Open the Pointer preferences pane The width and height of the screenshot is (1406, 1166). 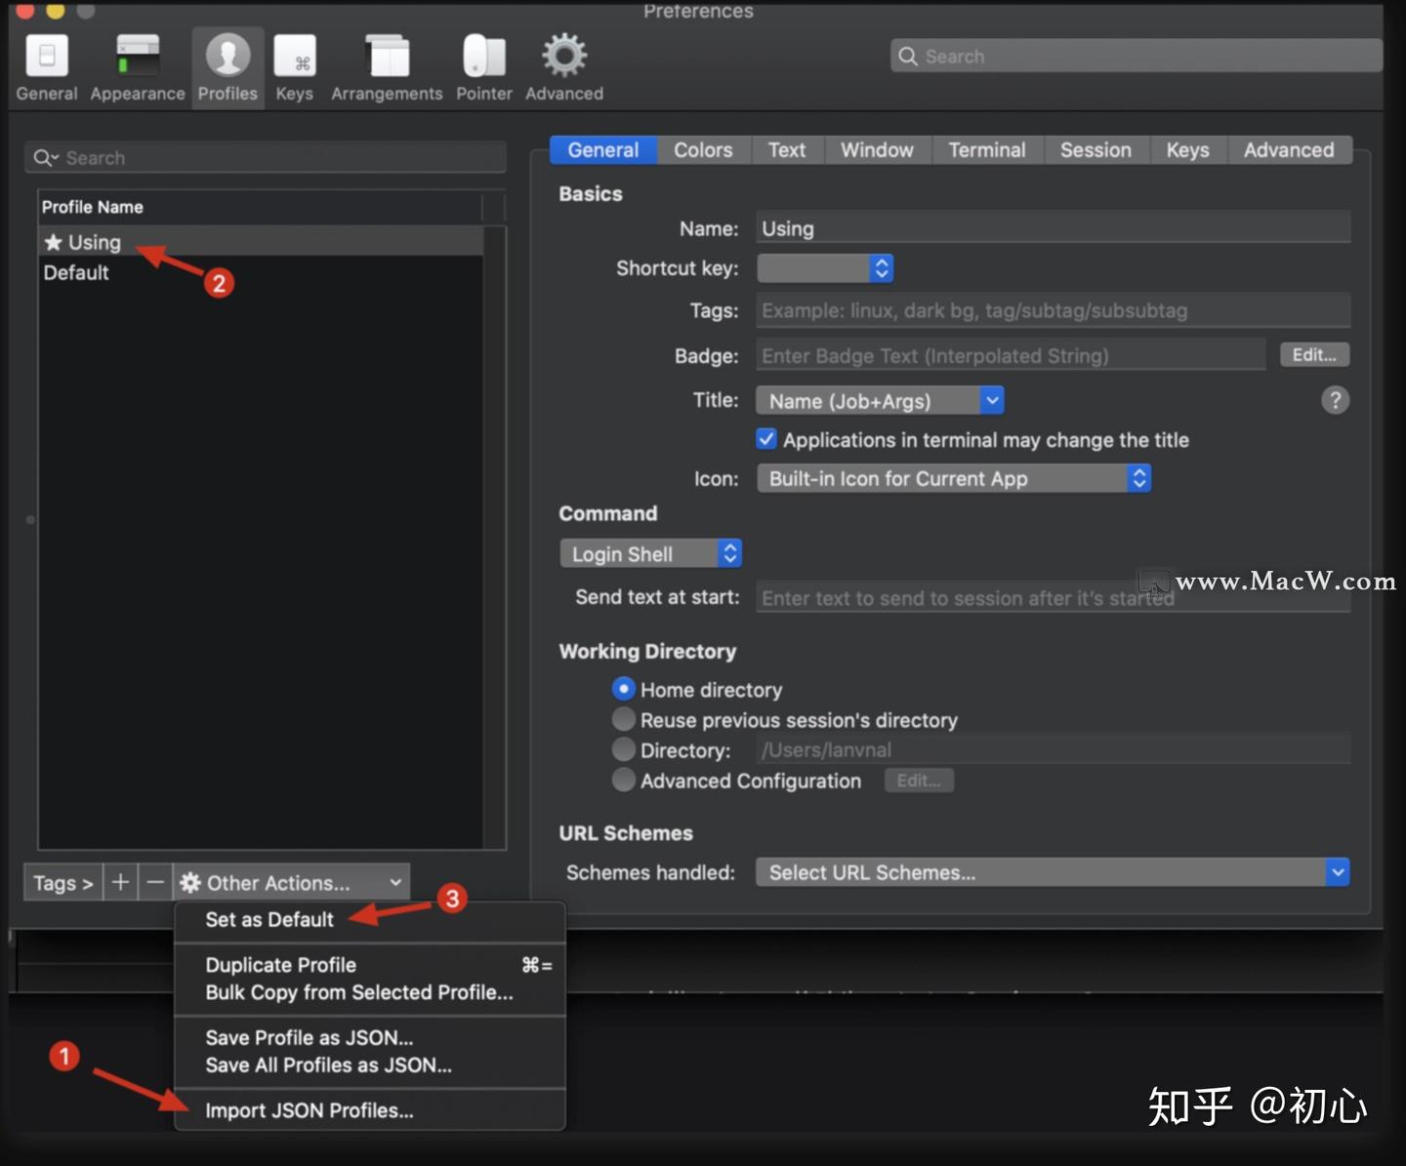click(484, 63)
